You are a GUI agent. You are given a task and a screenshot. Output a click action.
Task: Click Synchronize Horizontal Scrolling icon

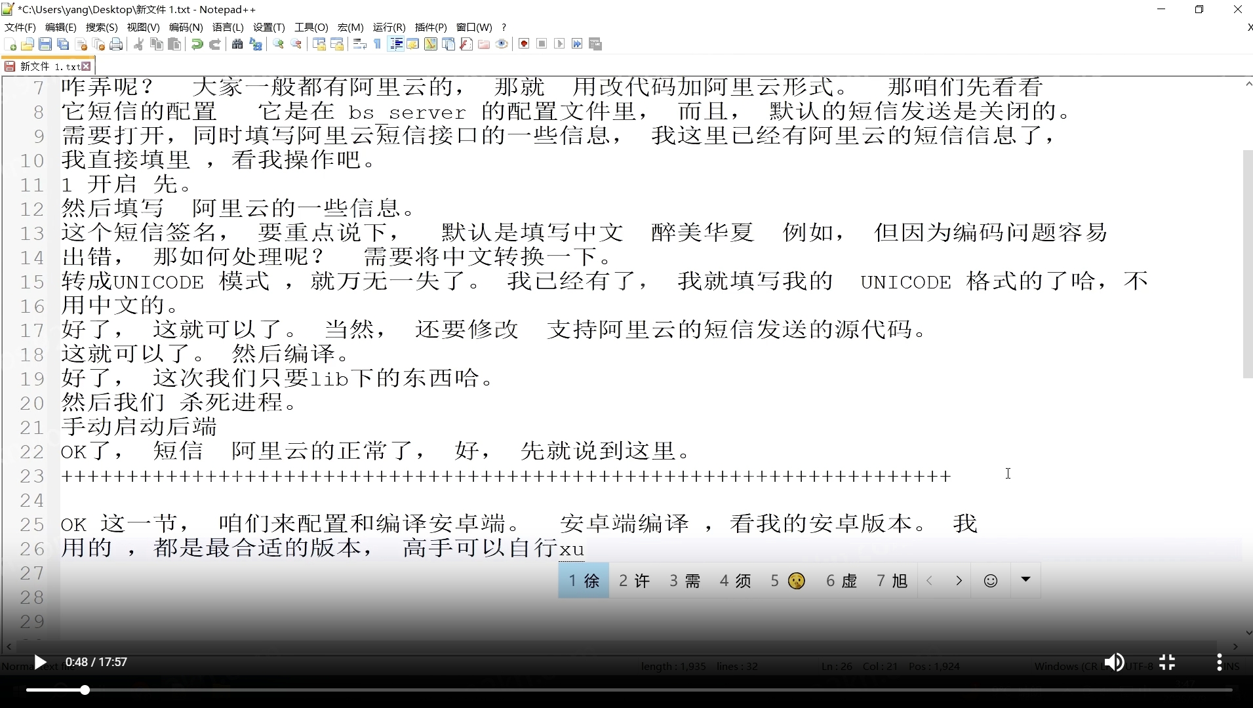pyautogui.click(x=337, y=44)
